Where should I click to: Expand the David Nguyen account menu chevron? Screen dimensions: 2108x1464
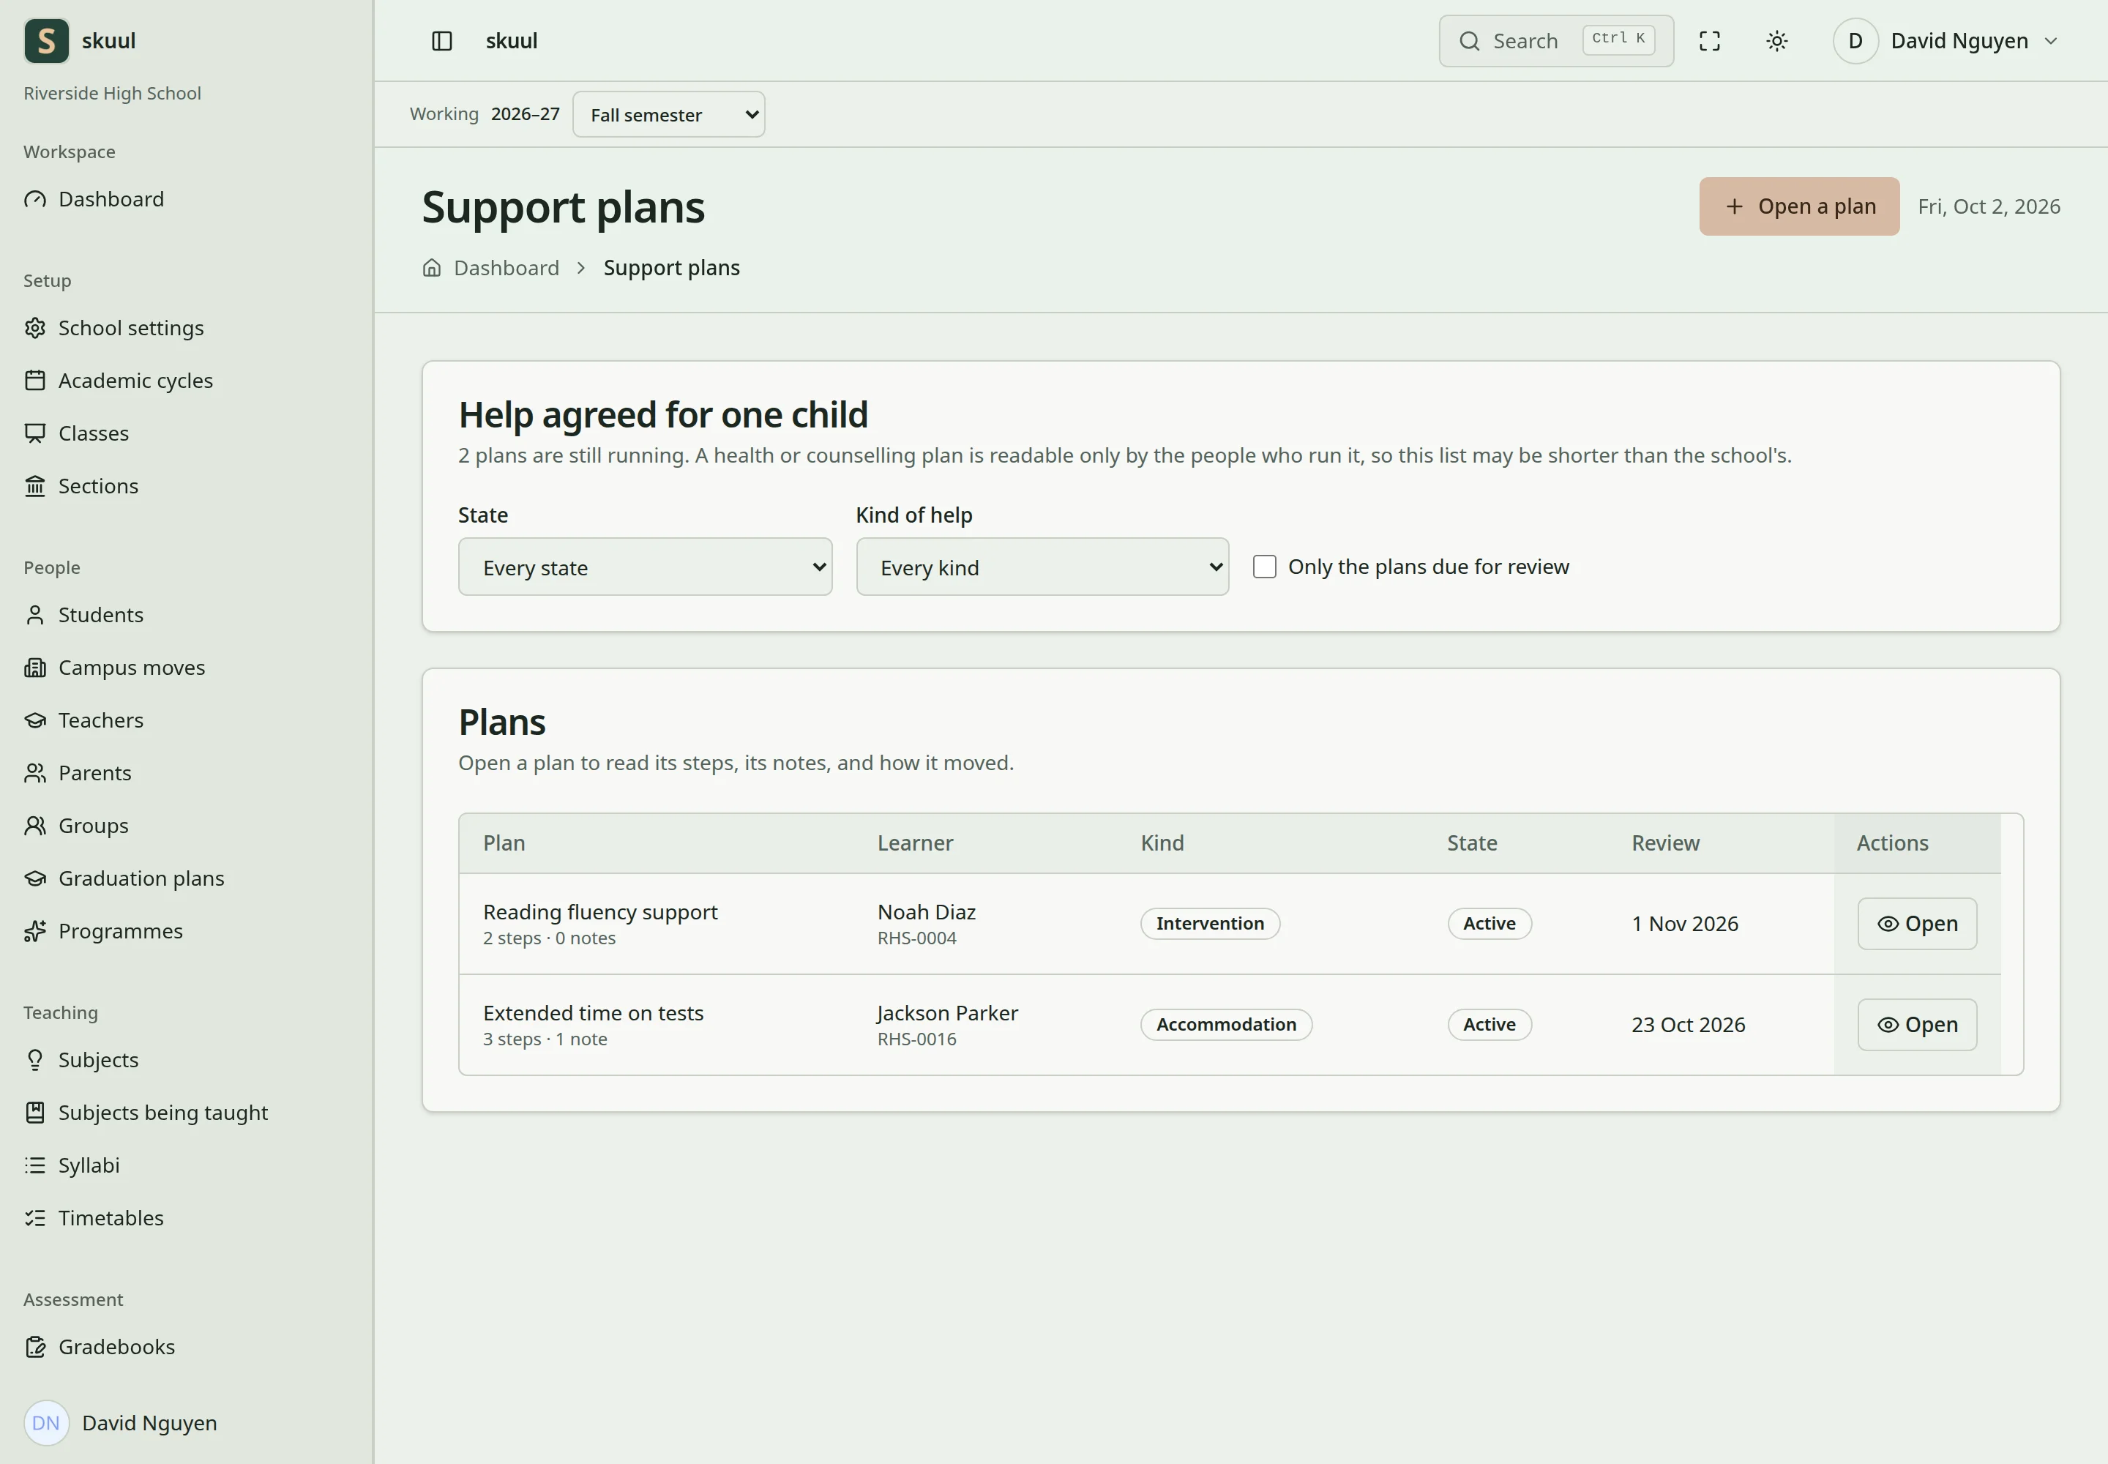coord(2051,41)
